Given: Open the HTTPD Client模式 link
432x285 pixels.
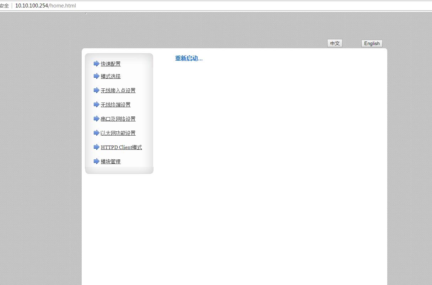Looking at the screenshot, I should coord(121,147).
